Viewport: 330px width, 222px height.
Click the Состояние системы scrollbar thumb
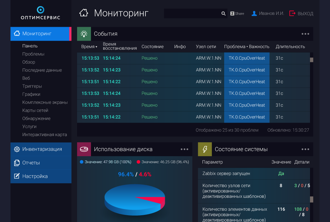[312, 199]
